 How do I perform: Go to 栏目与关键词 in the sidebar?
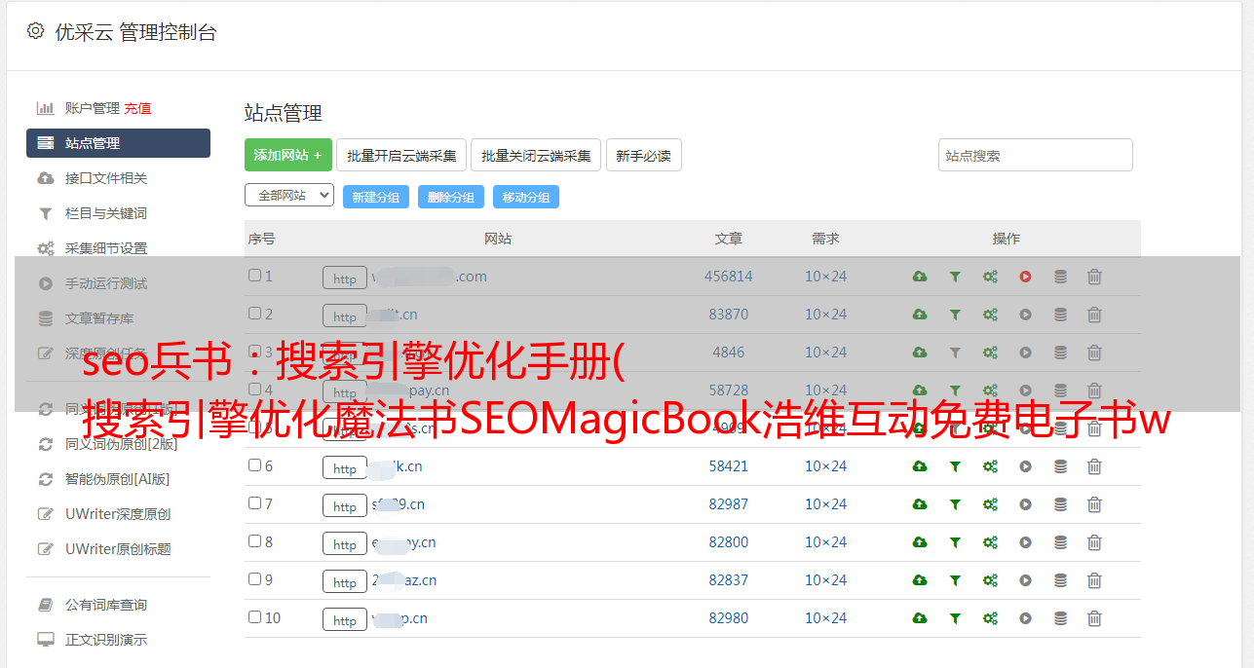[x=106, y=213]
